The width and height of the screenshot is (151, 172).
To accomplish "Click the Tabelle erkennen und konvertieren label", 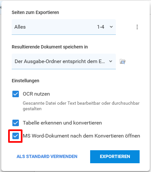I will pyautogui.click(x=62, y=123).
